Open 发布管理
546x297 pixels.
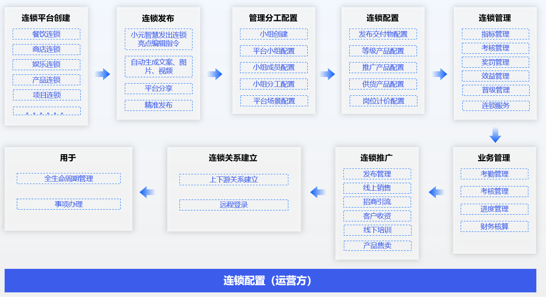[377, 174]
